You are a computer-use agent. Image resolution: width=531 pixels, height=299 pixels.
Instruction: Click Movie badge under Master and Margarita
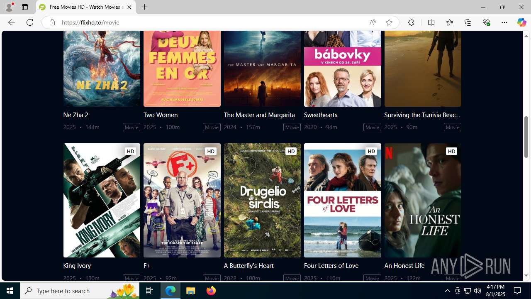(x=292, y=127)
